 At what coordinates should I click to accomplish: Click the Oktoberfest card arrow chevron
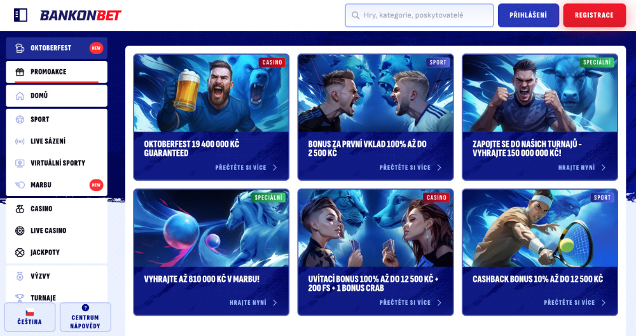pyautogui.click(x=275, y=167)
